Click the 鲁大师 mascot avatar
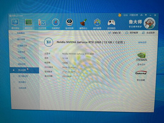This screenshot has width=164, height=123. (149, 23)
